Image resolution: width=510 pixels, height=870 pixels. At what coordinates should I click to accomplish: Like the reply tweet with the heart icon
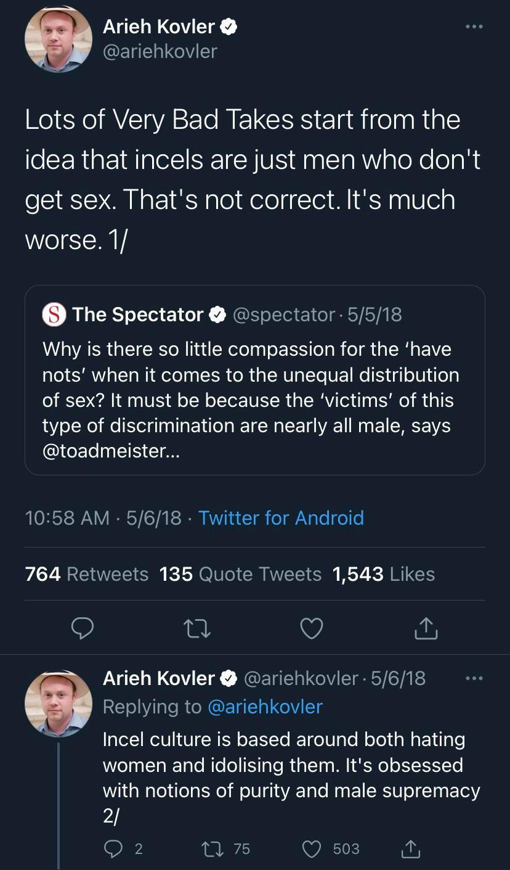(x=312, y=848)
